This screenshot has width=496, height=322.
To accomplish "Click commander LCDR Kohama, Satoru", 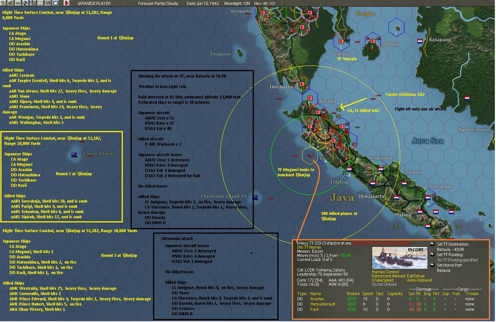I will coord(321,270).
